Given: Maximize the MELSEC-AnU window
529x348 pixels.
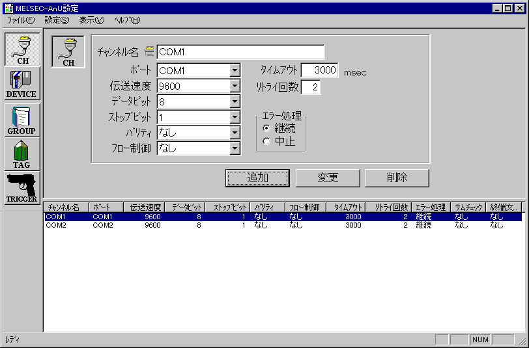Looking at the screenshot, I should tap(508, 8).
